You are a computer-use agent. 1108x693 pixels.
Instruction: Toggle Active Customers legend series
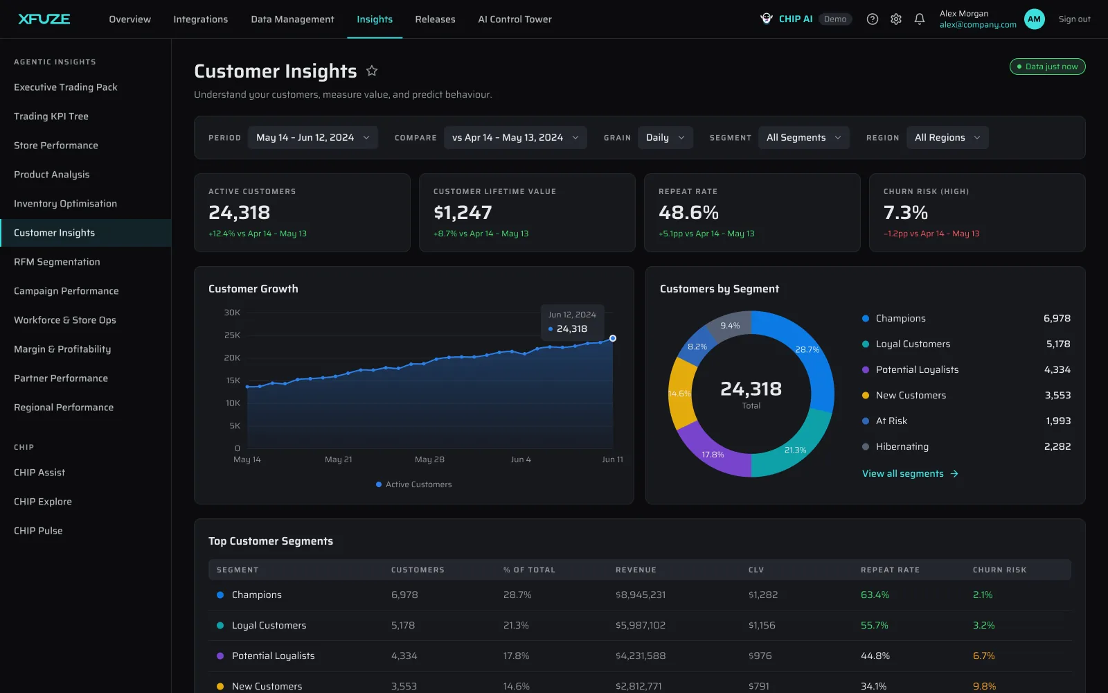click(413, 484)
